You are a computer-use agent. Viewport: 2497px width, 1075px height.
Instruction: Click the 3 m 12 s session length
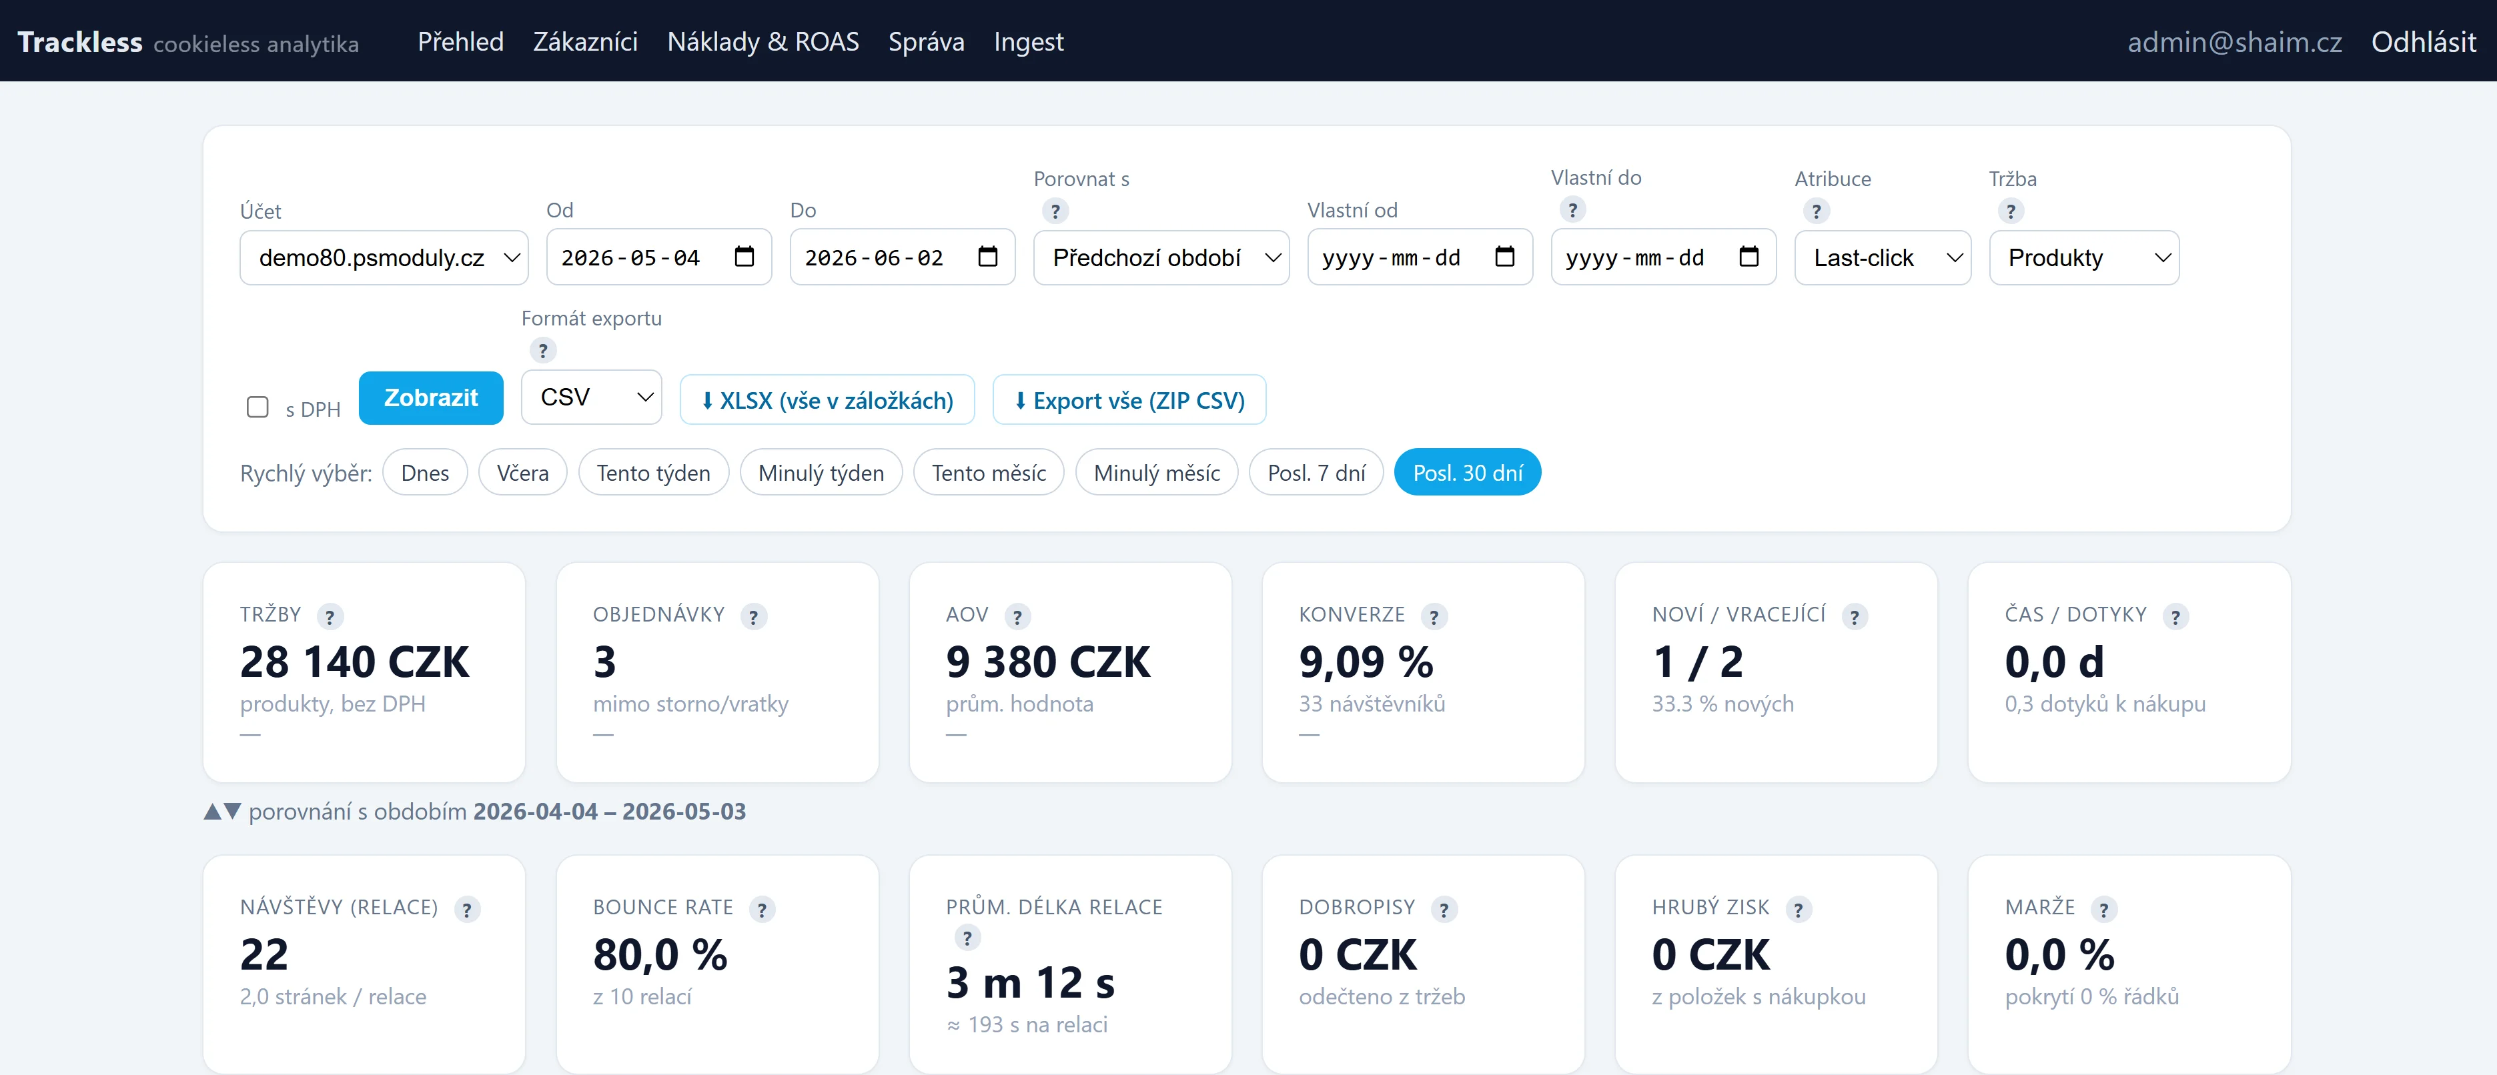coord(1031,983)
